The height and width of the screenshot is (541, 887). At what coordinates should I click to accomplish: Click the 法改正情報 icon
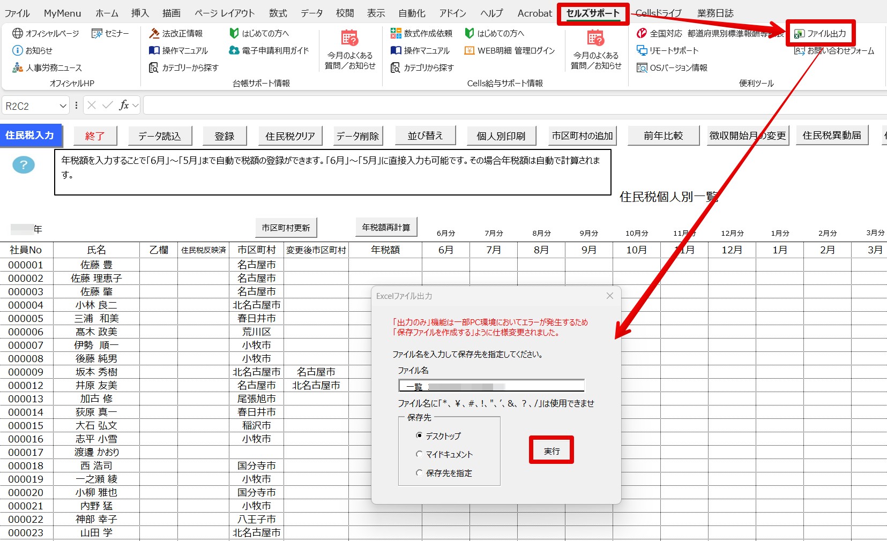click(154, 33)
